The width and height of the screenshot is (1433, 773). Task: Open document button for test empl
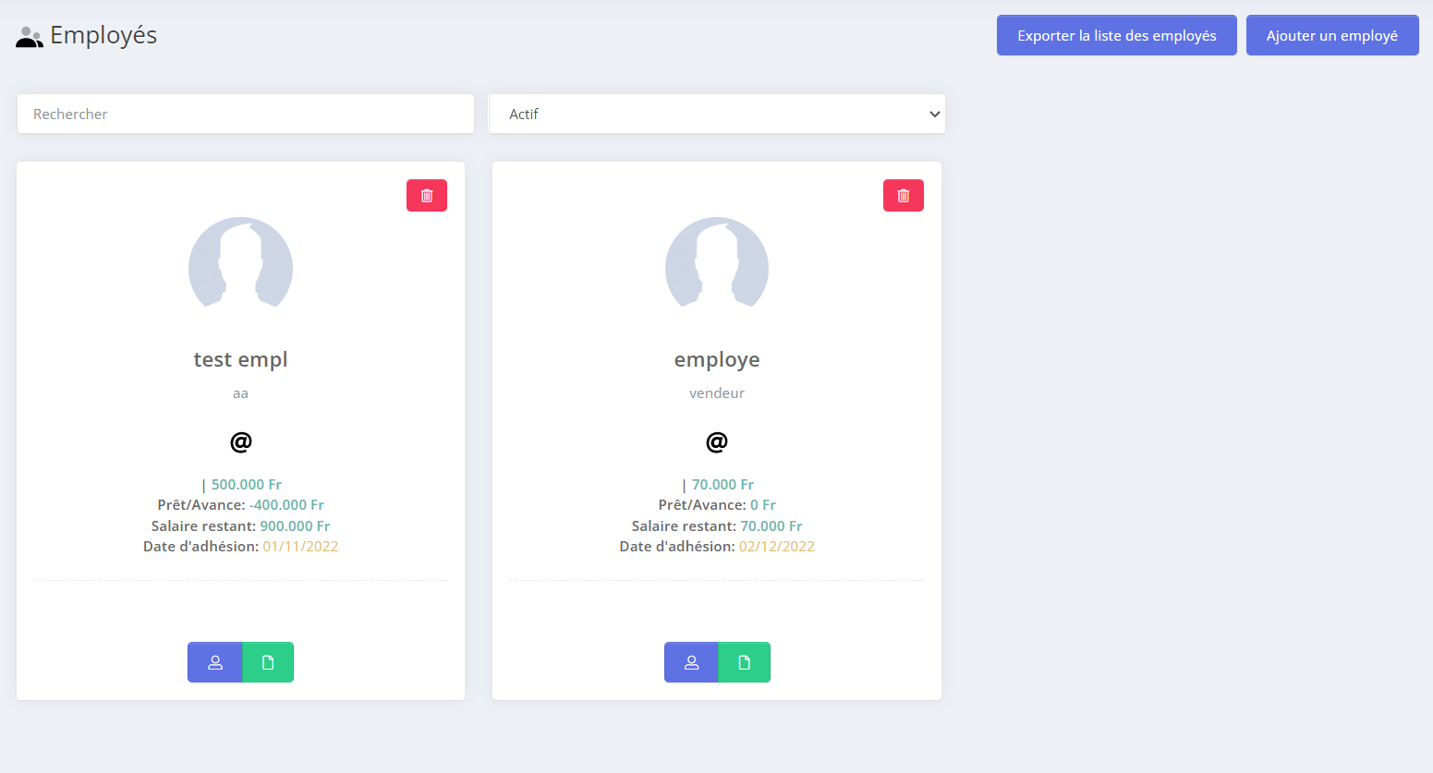click(x=268, y=662)
